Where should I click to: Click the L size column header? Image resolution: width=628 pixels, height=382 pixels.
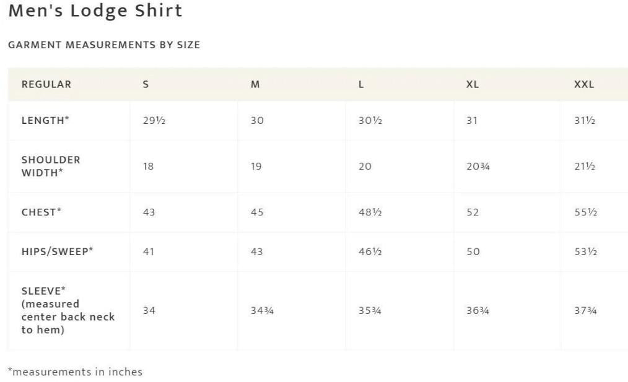(361, 84)
